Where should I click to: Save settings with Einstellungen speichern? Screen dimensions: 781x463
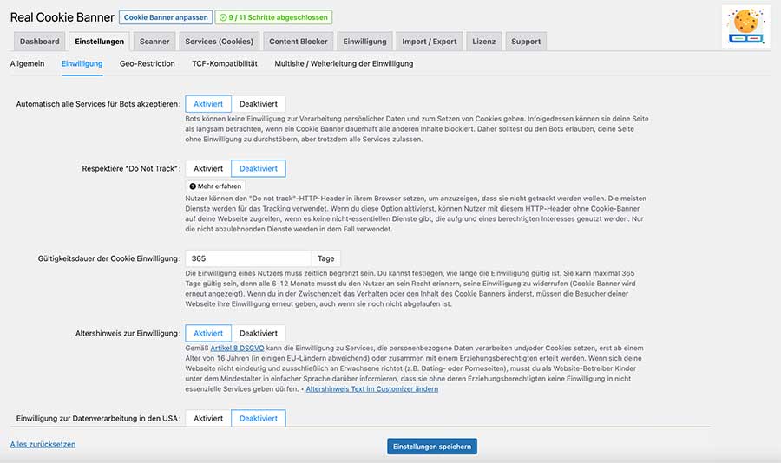(x=431, y=446)
